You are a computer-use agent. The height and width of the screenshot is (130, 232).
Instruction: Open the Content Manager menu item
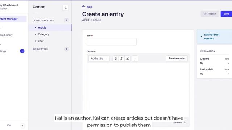[13, 19]
